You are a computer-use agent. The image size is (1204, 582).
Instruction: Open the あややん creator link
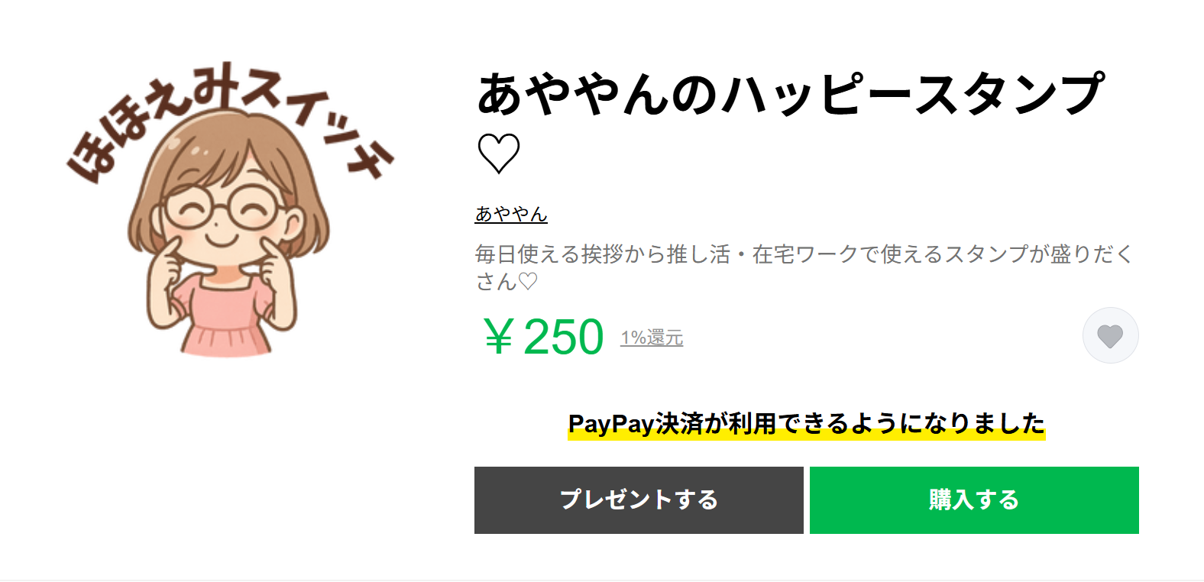point(511,215)
